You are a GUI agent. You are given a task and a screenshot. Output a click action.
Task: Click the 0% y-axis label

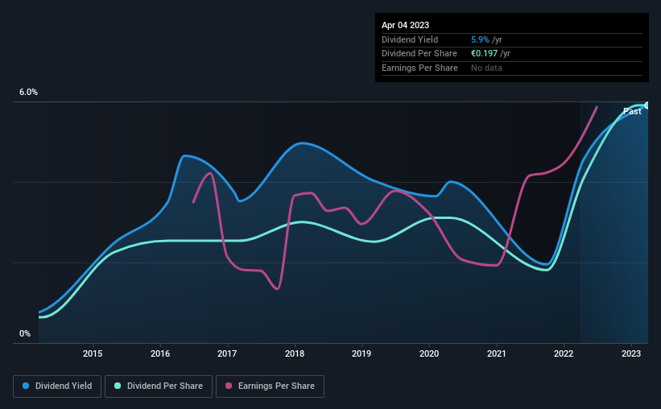pos(25,334)
